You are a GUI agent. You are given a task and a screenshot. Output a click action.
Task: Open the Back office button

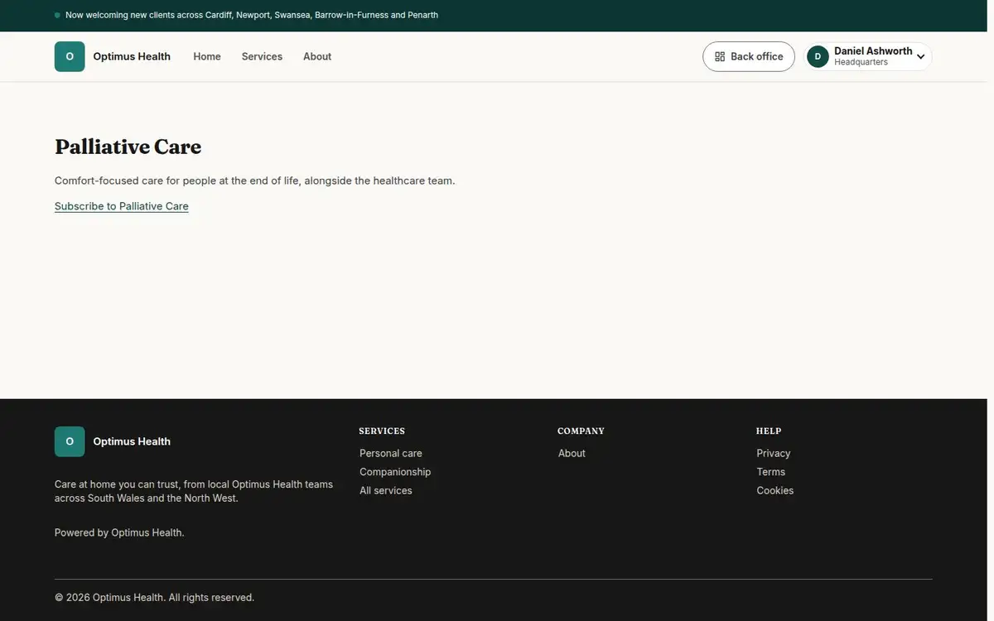749,56
